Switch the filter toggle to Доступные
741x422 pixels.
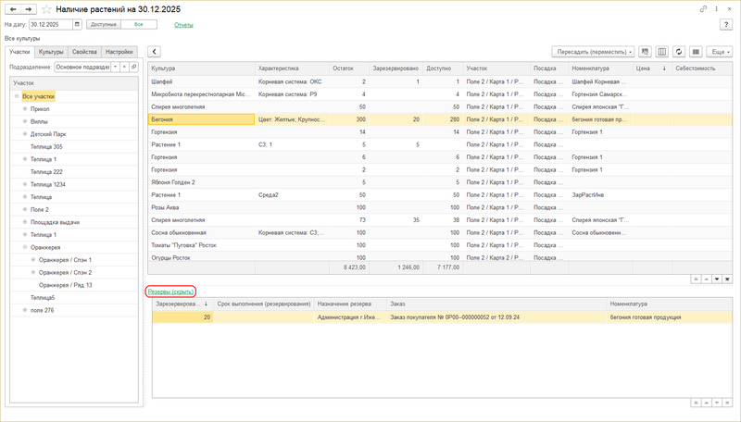point(102,25)
